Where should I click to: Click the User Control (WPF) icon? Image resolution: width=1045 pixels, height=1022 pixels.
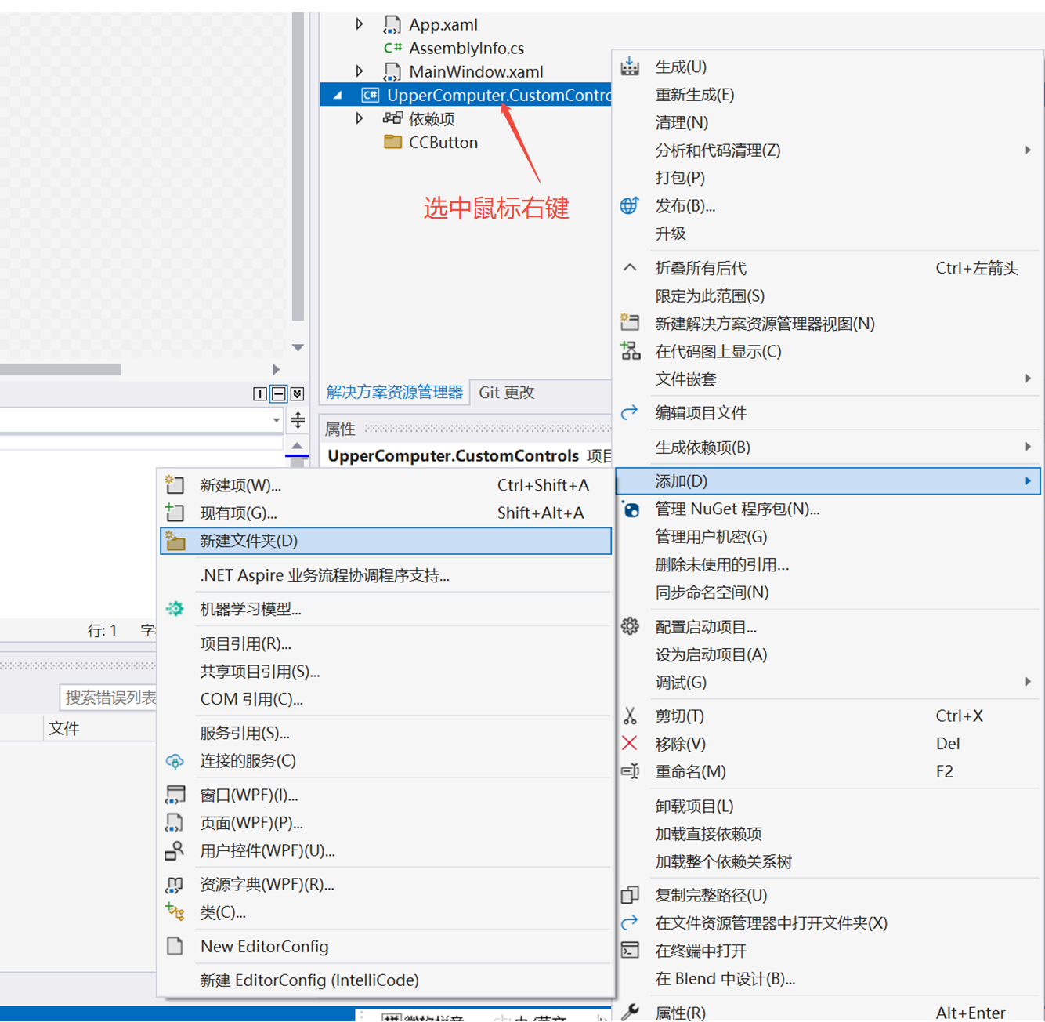175,850
